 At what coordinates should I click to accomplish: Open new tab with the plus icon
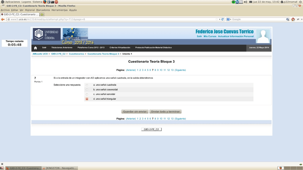(42, 15)
